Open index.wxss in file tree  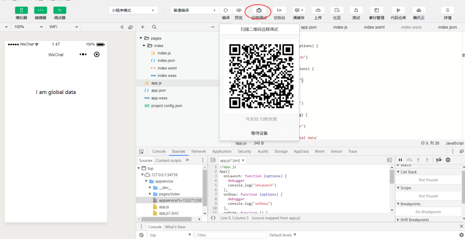[167, 76]
